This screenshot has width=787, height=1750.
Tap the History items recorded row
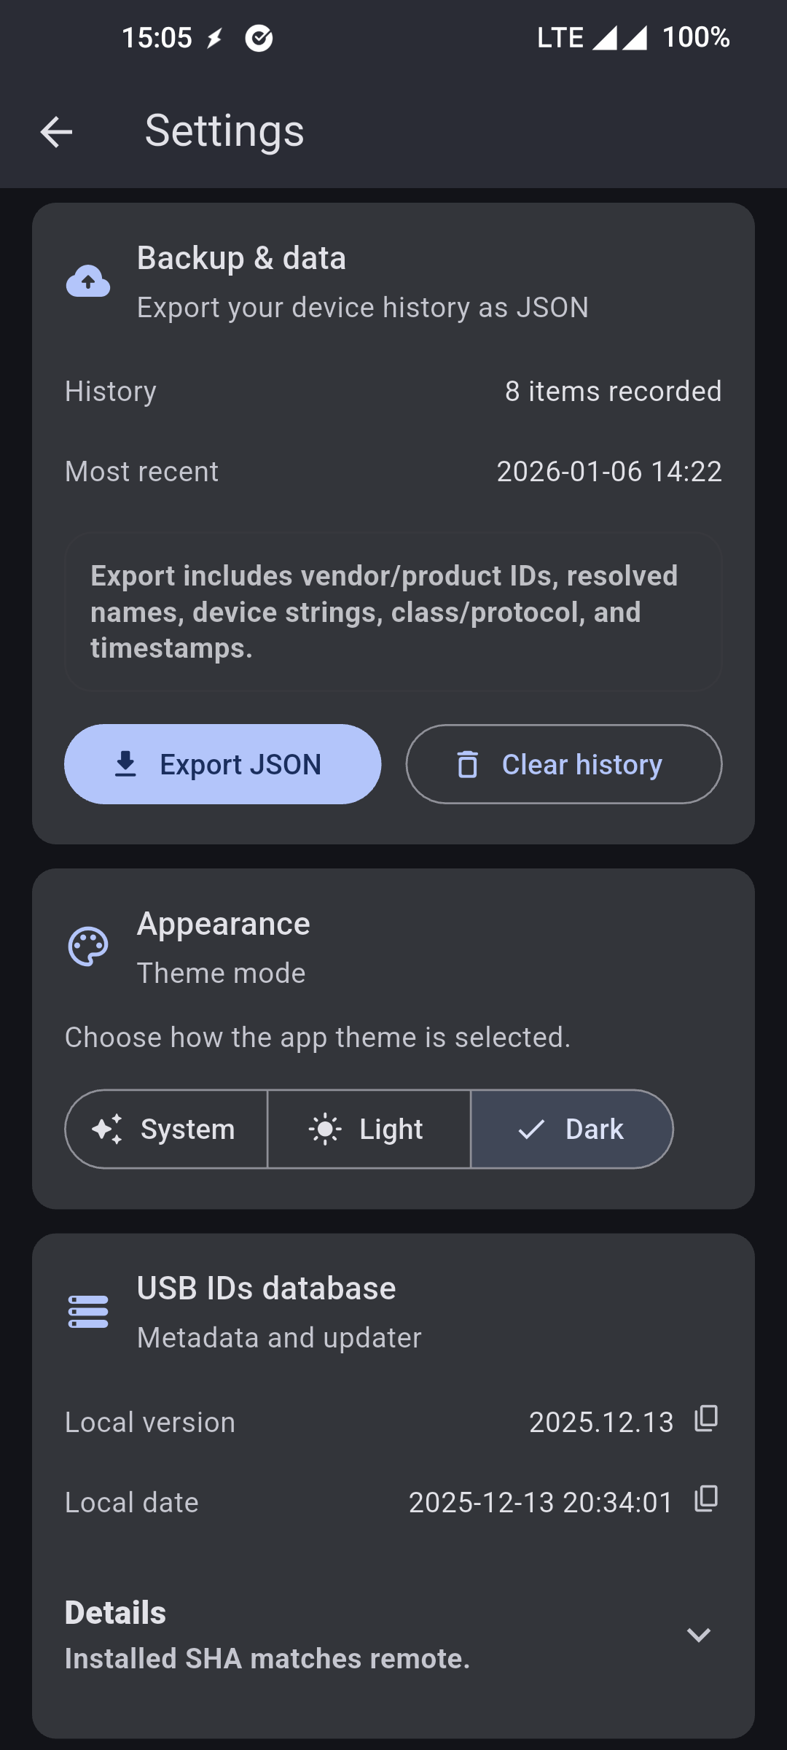click(393, 392)
